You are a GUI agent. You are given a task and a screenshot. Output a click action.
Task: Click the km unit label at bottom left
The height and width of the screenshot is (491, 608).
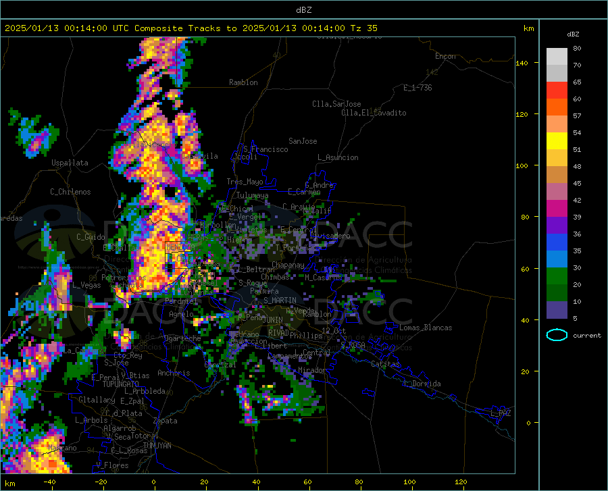click(x=10, y=484)
